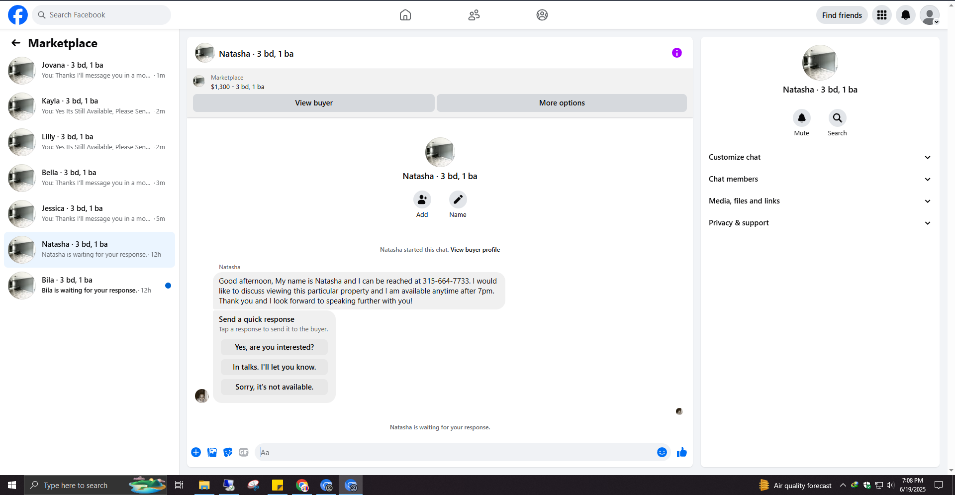955x495 pixels.
Task: Open the Facebook menu grid icon
Action: (x=882, y=15)
